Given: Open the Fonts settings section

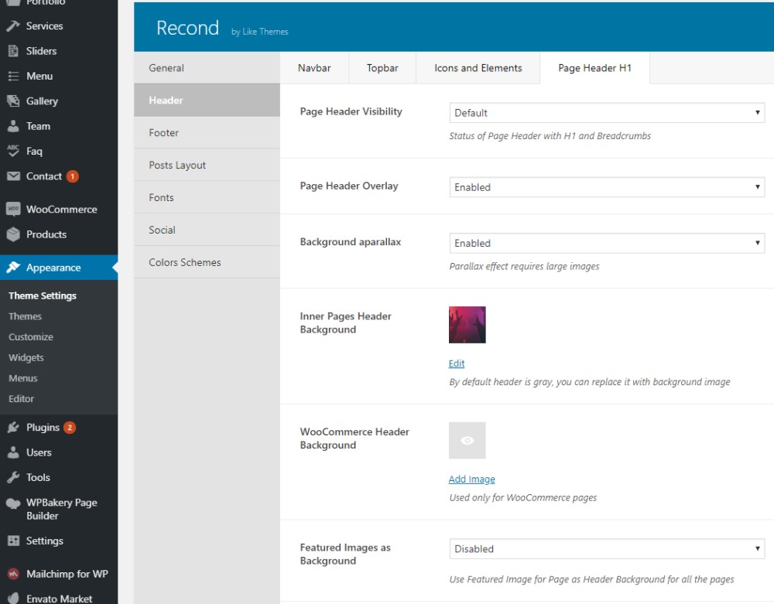Looking at the screenshot, I should click(x=207, y=197).
